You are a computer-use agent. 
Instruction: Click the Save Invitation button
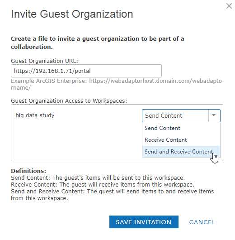point(144,222)
